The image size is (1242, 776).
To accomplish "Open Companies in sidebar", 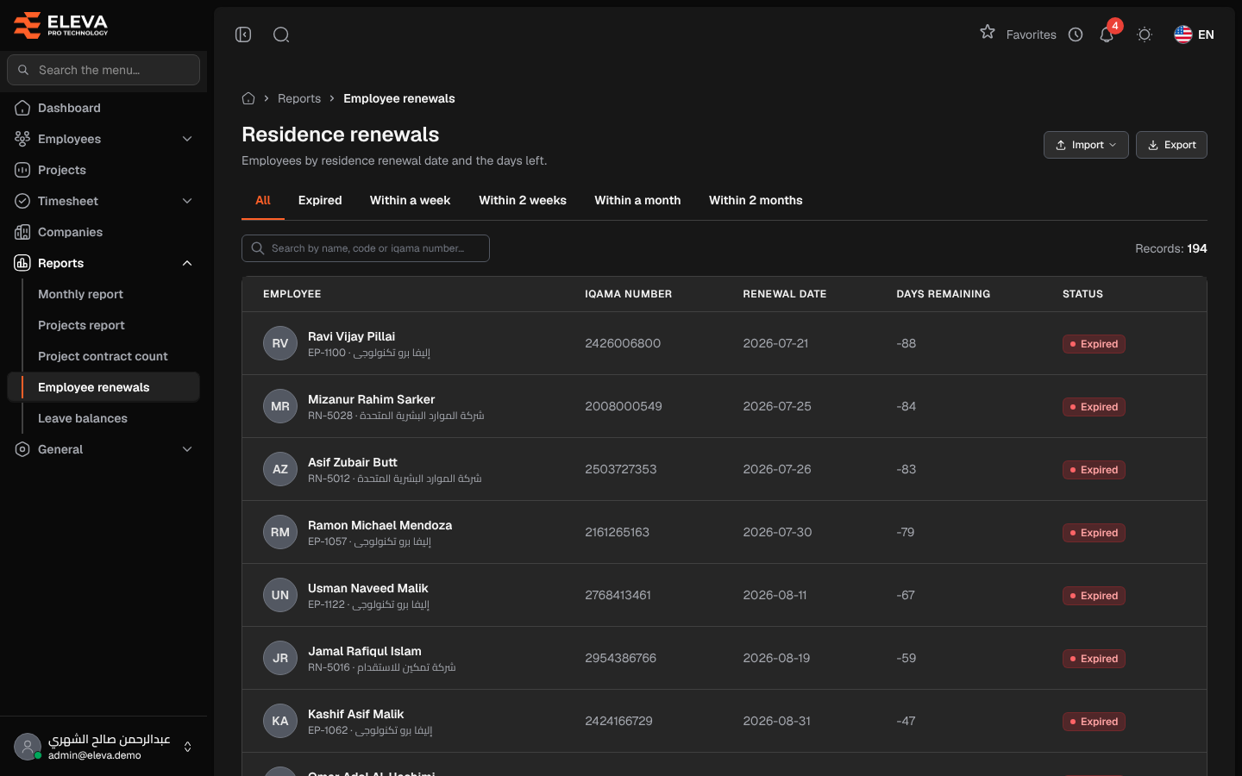I will click(103, 232).
